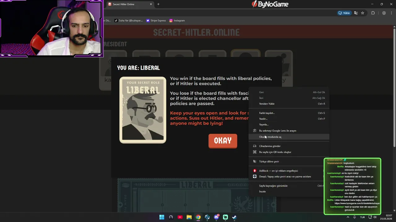Viewport: 396px width, 222px height.
Task: Select Yazdır... from context menu
Action: (x=289, y=119)
